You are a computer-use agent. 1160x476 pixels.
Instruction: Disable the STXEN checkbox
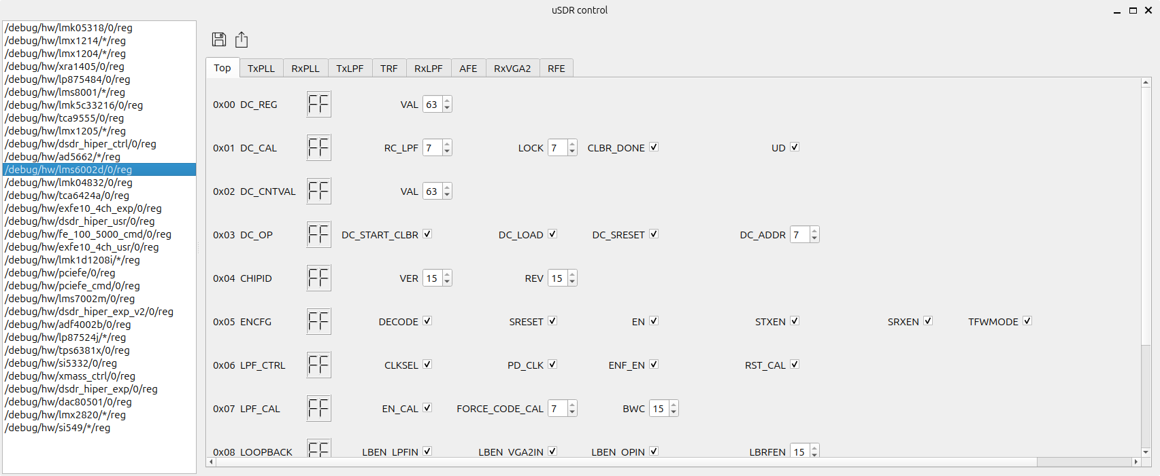pyautogui.click(x=795, y=321)
